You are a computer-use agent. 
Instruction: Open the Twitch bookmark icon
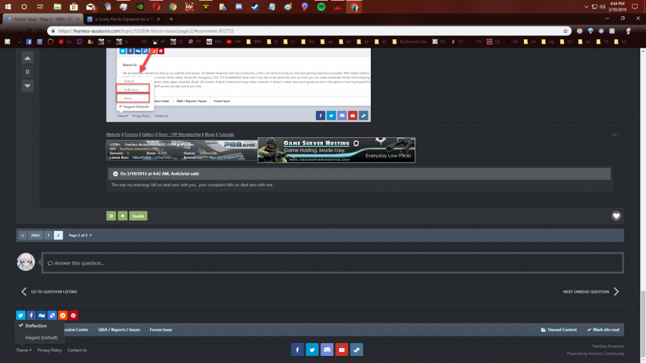(x=79, y=41)
